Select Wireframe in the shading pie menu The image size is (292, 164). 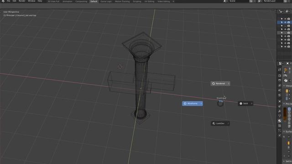coord(193,103)
